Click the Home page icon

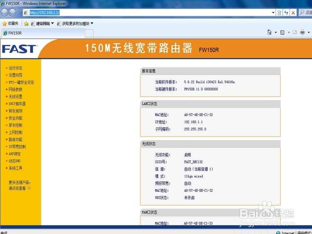(x=269, y=32)
